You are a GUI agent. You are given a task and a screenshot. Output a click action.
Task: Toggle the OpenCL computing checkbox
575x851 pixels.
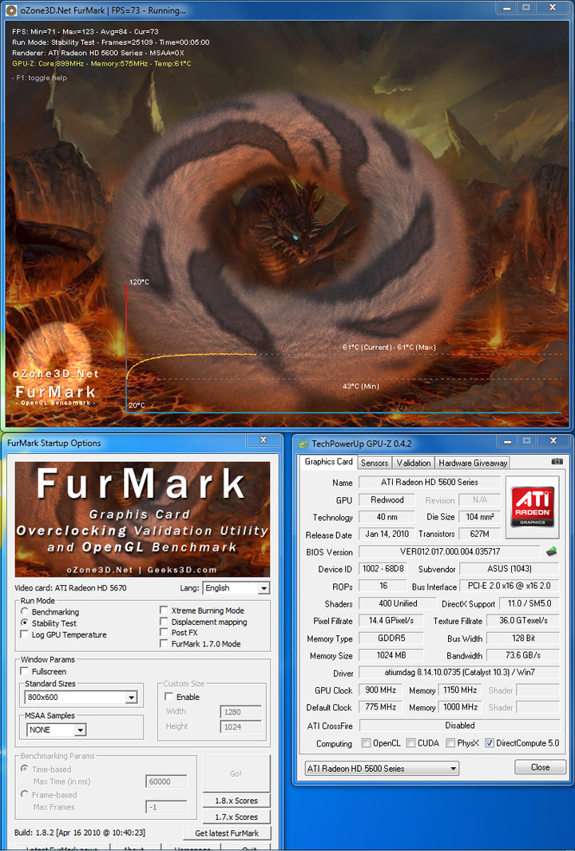pyautogui.click(x=366, y=743)
